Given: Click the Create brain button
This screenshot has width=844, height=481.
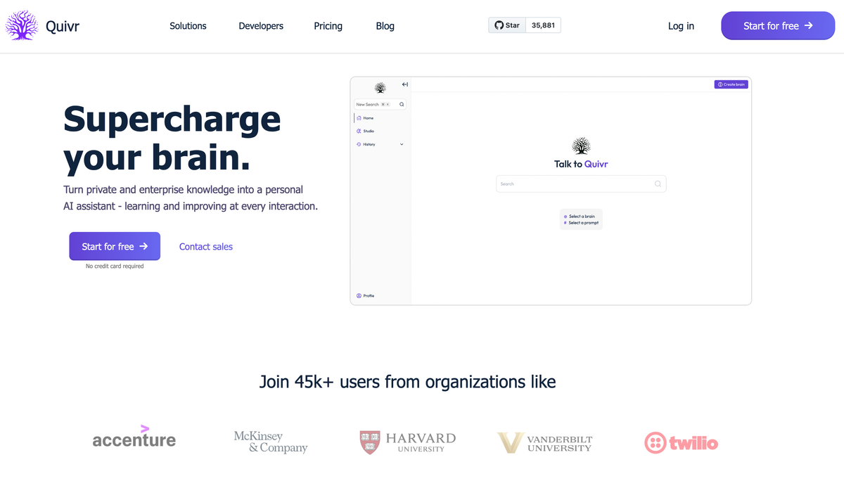Looking at the screenshot, I should [731, 84].
